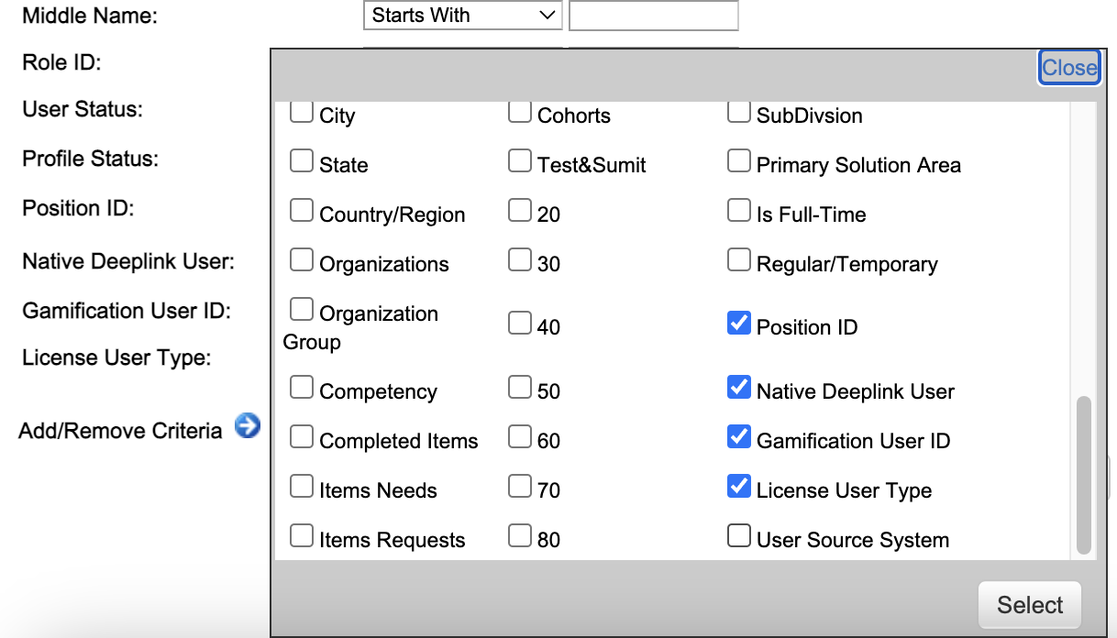
Task: Tick the Cohorts checkbox
Action: 520,112
